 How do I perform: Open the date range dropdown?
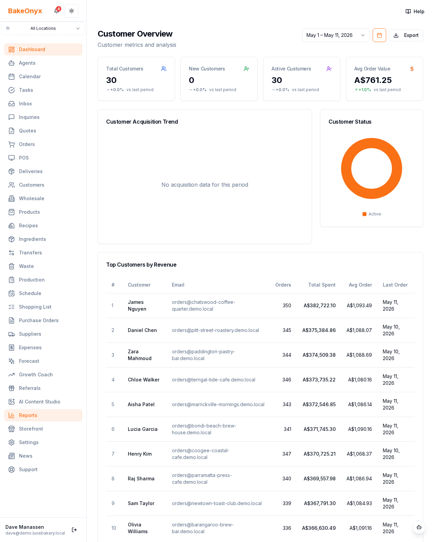click(336, 35)
